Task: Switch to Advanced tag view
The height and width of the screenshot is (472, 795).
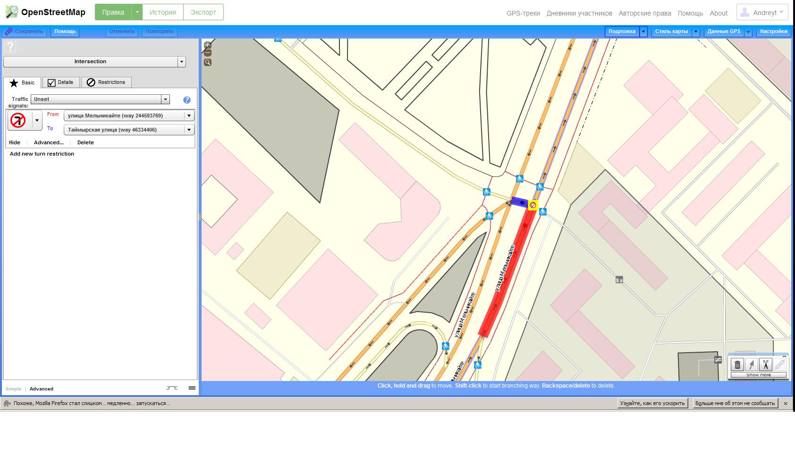Action: [42, 389]
